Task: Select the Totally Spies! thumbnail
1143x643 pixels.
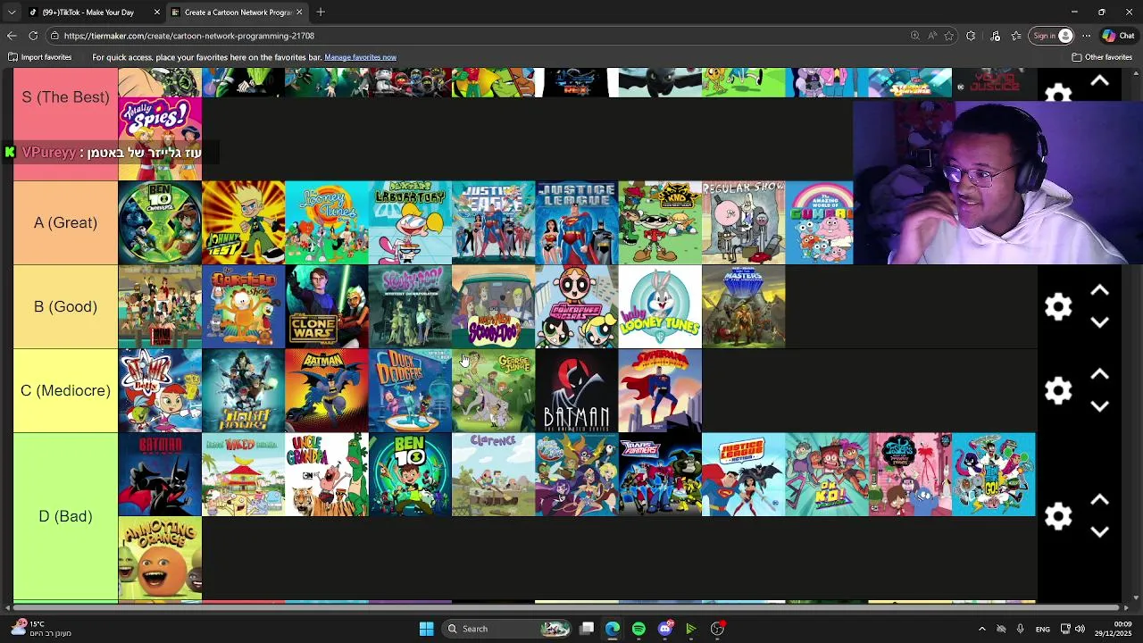Action: (160, 138)
